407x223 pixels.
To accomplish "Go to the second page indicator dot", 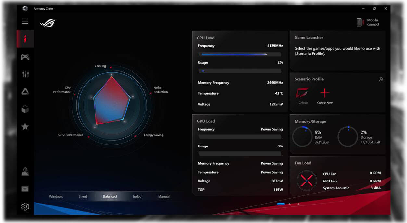I will coord(290,204).
